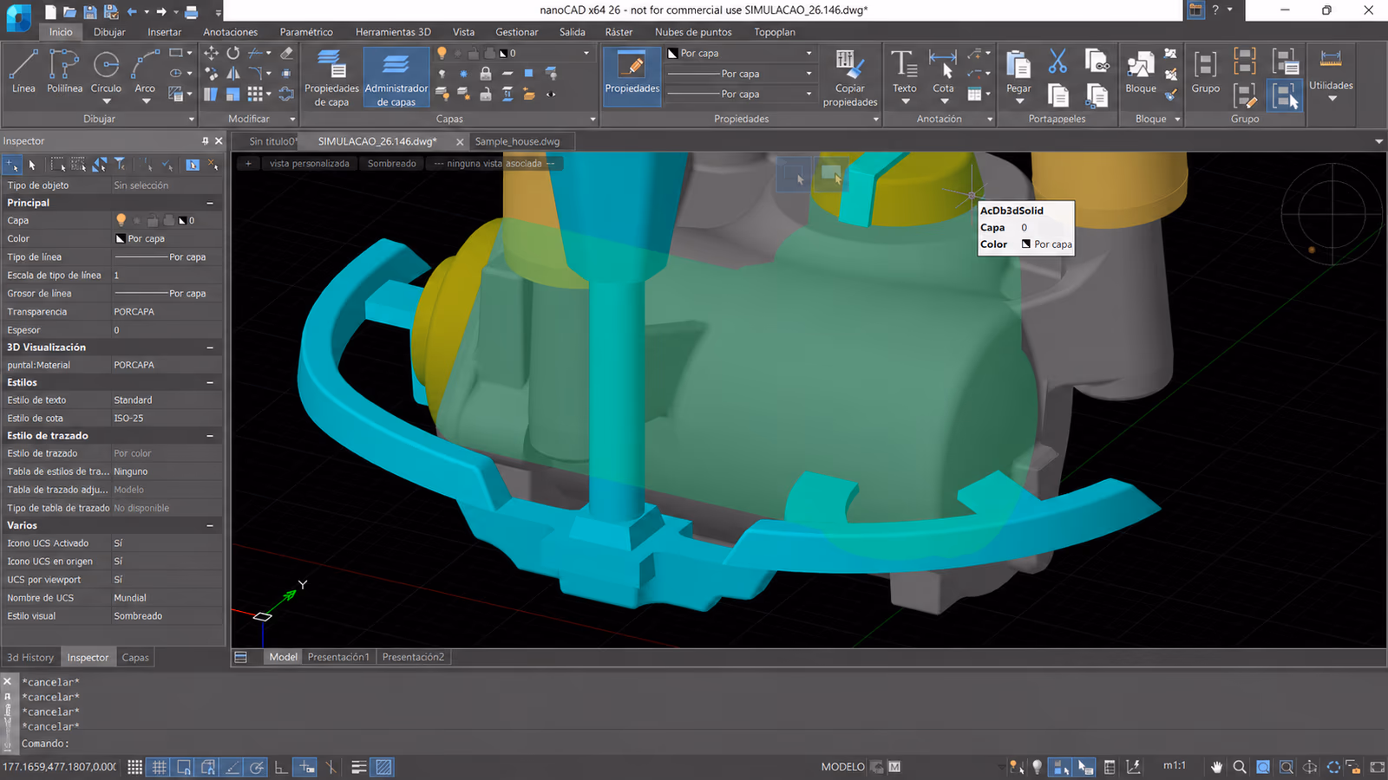Open the color Por capa dropdown
This screenshot has height=780, width=1388.
coord(809,53)
